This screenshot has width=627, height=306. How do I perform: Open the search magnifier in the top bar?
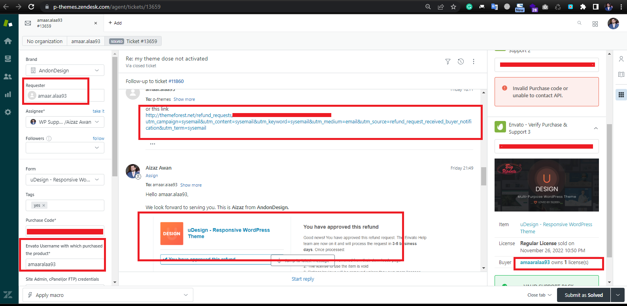[x=579, y=23]
